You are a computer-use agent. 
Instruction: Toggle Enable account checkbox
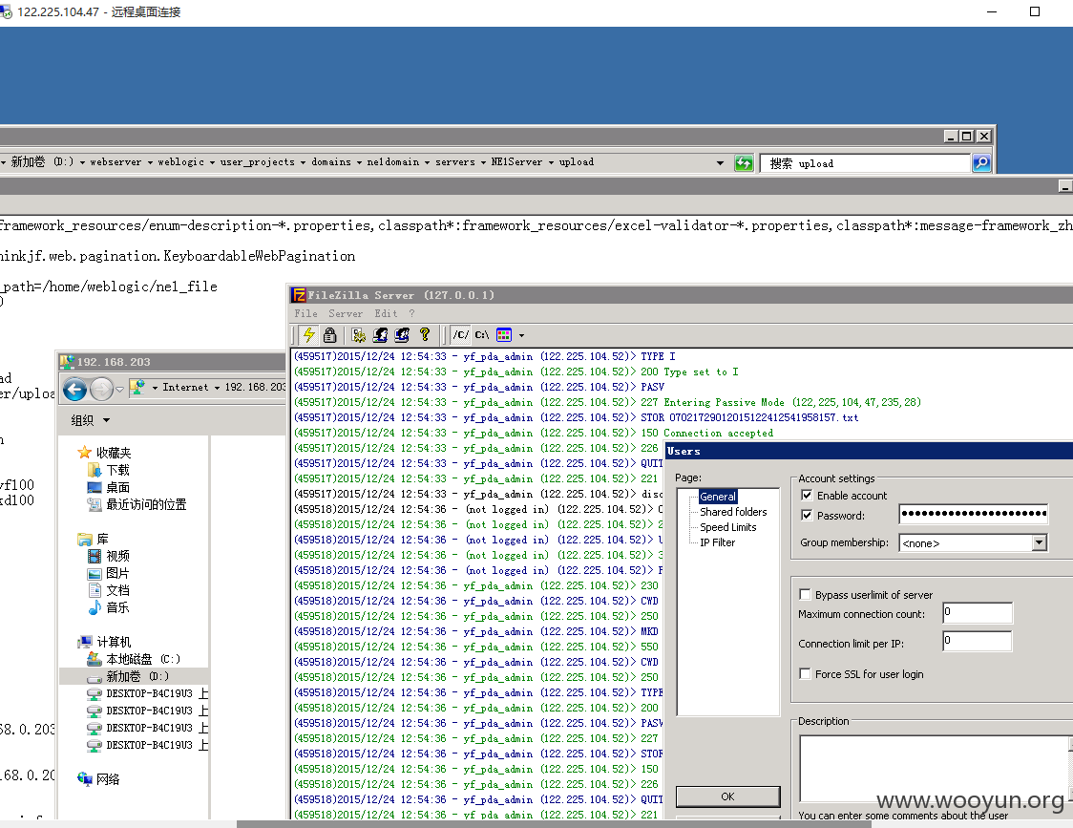(x=807, y=495)
